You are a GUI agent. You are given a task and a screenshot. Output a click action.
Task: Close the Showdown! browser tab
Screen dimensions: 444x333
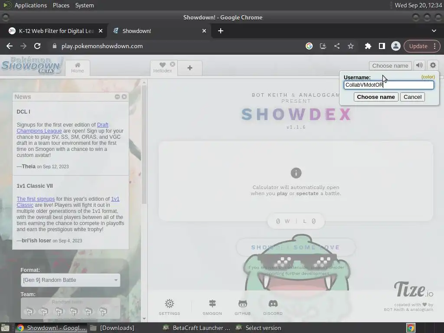204,31
